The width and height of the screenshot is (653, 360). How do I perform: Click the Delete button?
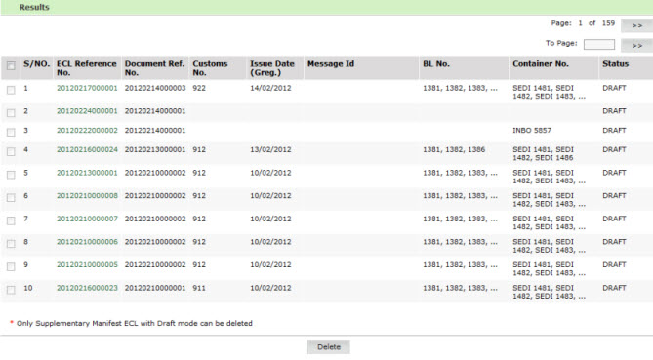click(x=329, y=347)
